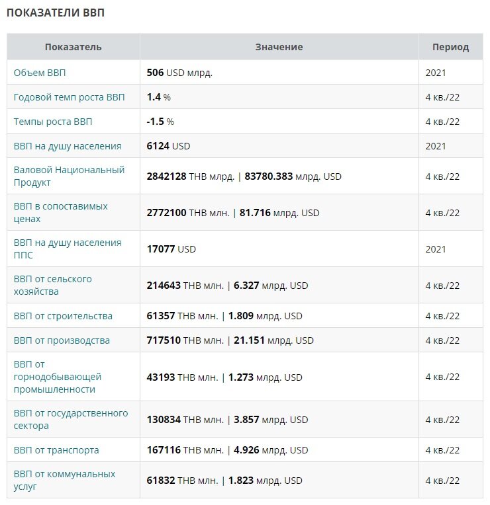Click the 17077 USD value cell
This screenshot has height=505, width=490.
pyautogui.click(x=279, y=249)
